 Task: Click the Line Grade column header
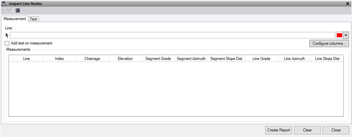[x=261, y=59]
